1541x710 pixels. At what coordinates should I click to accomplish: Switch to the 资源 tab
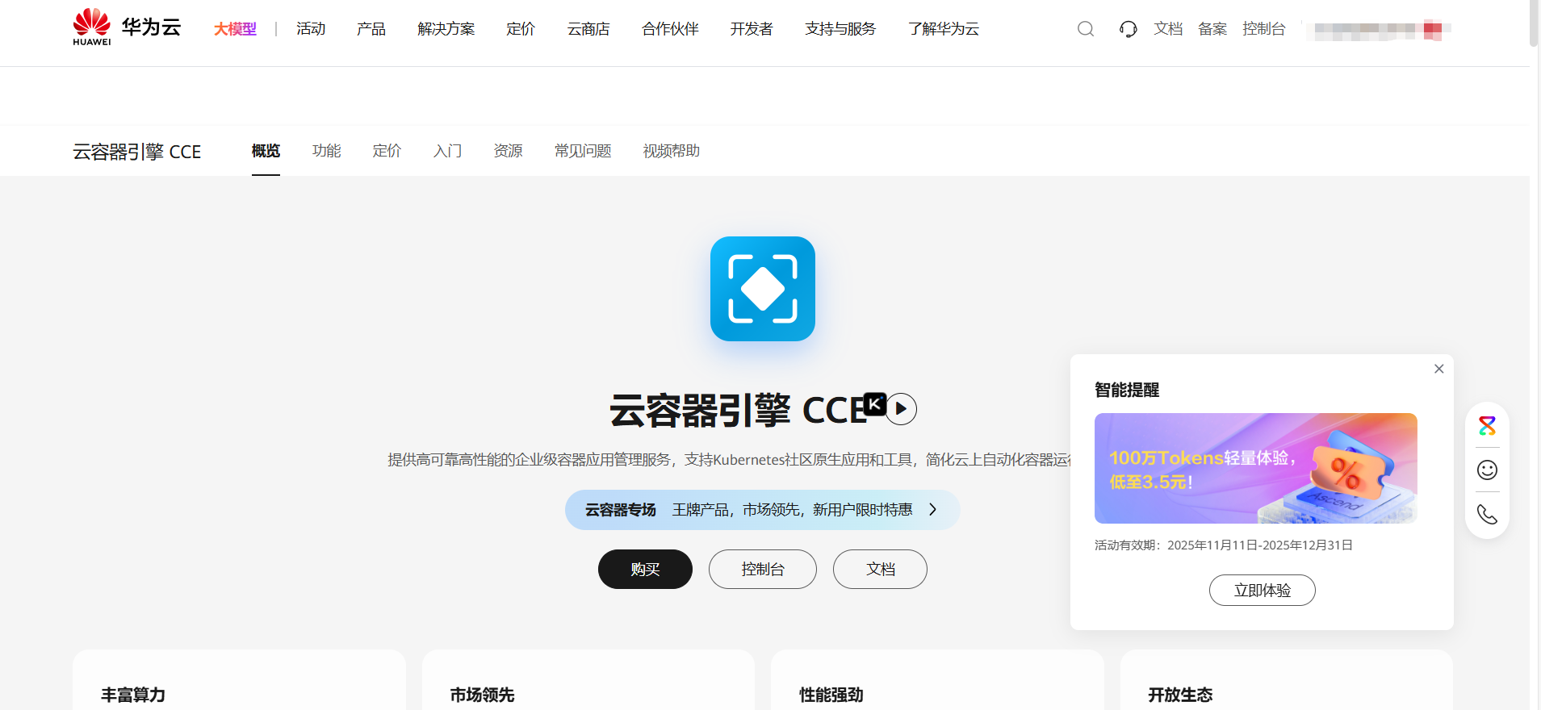coord(508,151)
